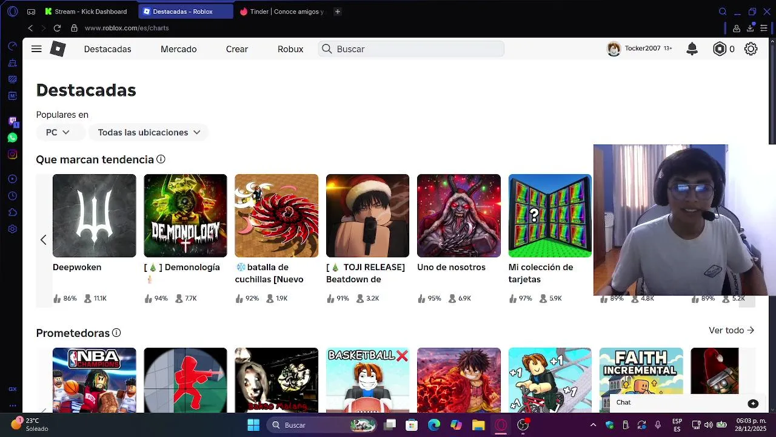This screenshot has width=776, height=437.
Task: Open the Opera GX main menu logo
Action: (x=12, y=12)
